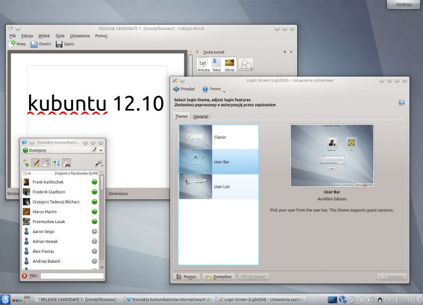Click the Przegląd back arrow in System Settings

(176, 89)
